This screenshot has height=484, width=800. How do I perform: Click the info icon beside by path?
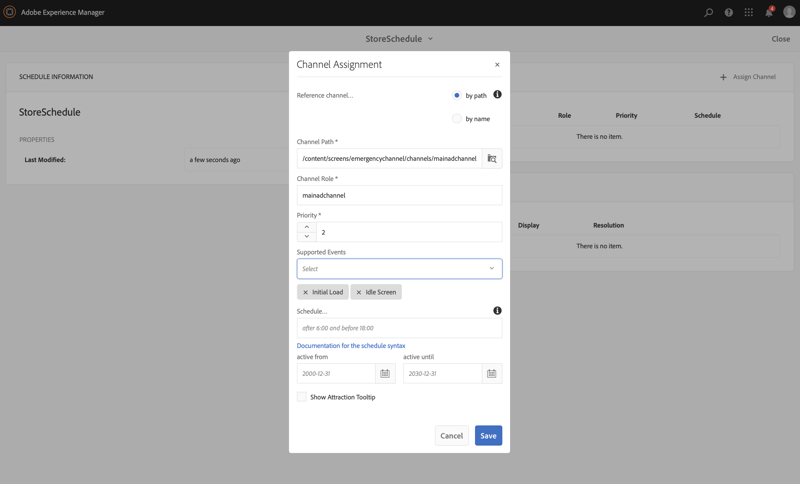(x=497, y=95)
